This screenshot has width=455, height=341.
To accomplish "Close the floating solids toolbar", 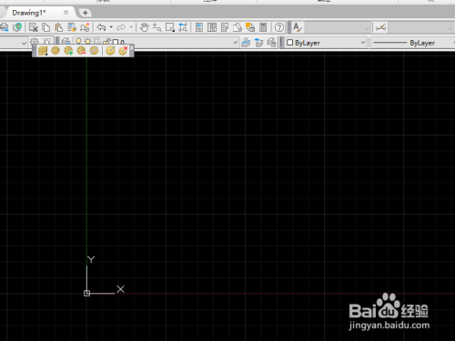I will [x=132, y=47].
